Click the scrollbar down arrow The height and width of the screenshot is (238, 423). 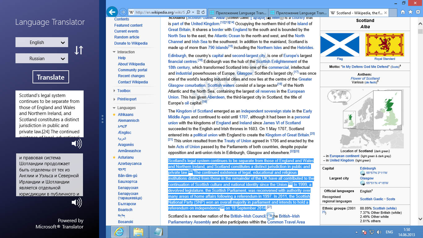(420, 218)
